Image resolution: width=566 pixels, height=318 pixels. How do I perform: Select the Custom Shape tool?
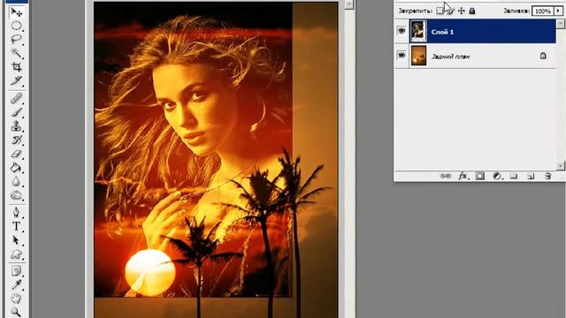click(16, 254)
